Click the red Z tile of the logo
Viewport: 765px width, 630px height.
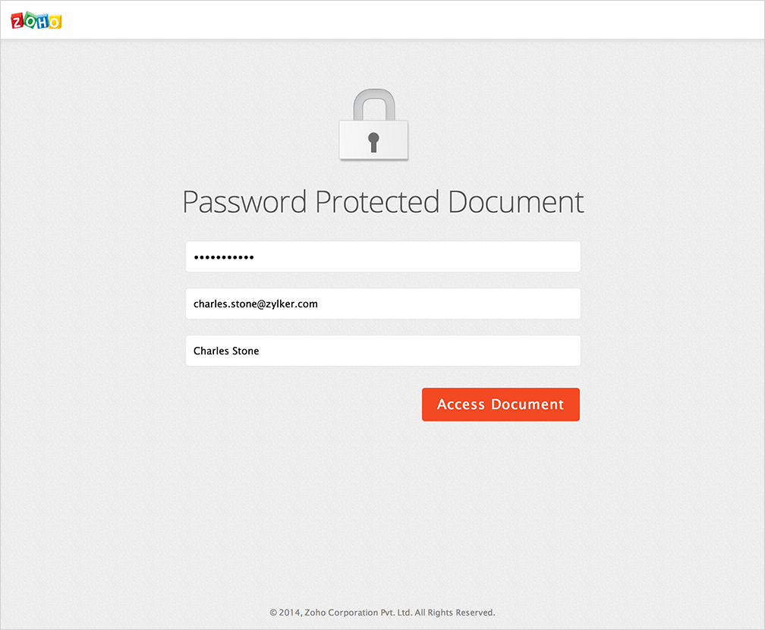pyautogui.click(x=18, y=20)
